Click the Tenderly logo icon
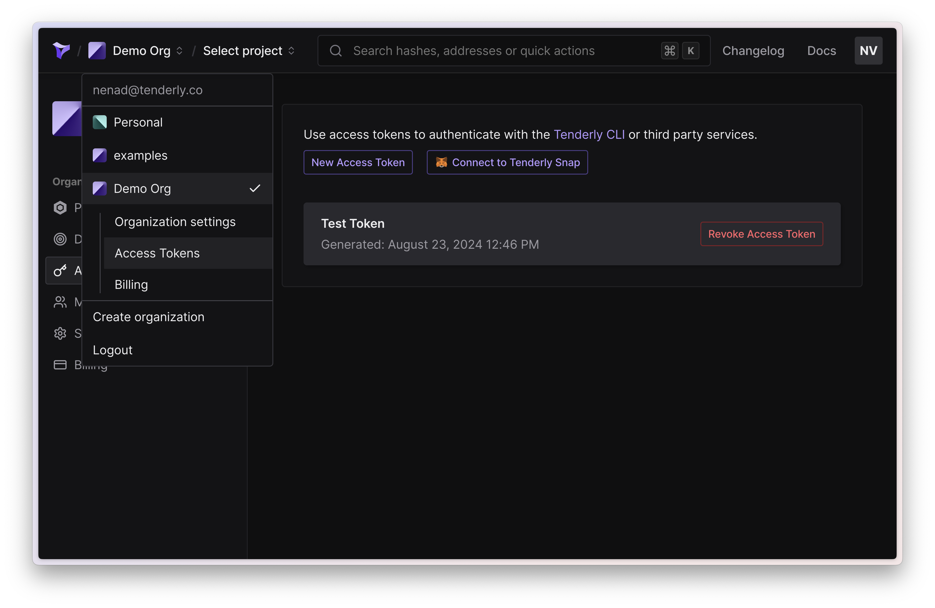 tap(61, 51)
